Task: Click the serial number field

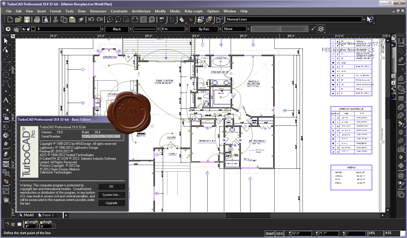Action: click(x=102, y=136)
